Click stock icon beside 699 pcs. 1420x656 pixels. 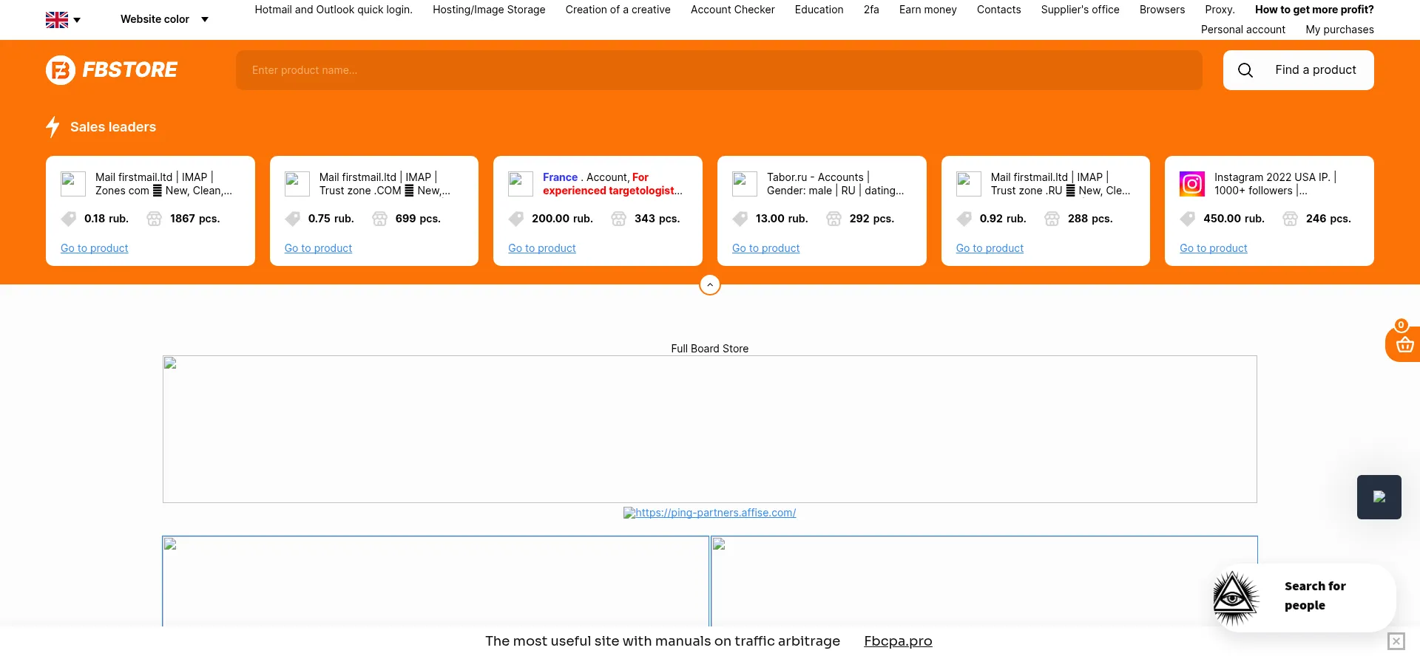pos(379,219)
